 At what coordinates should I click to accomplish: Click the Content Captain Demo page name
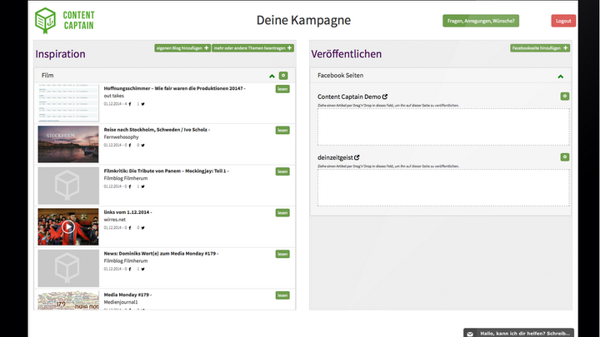pyautogui.click(x=349, y=97)
